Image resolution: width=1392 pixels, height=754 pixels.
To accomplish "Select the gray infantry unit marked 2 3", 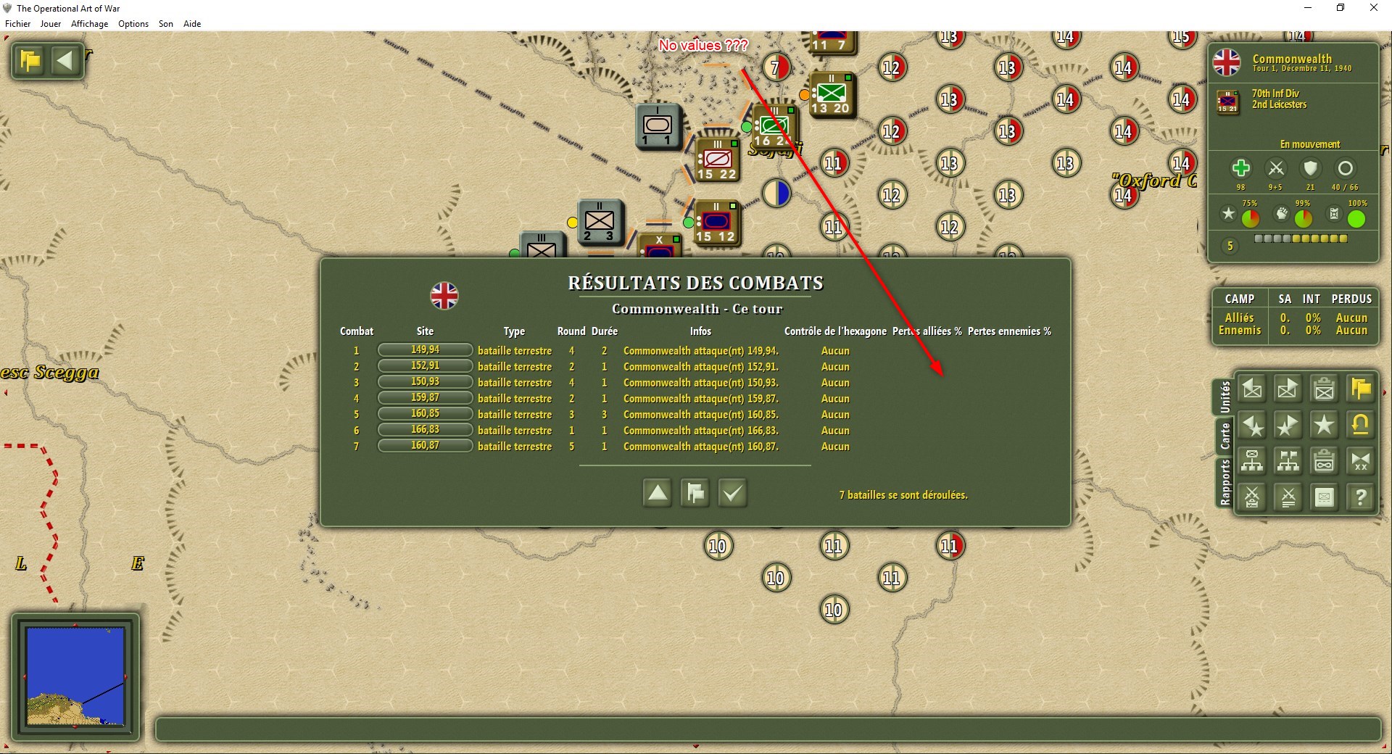I will point(600,222).
